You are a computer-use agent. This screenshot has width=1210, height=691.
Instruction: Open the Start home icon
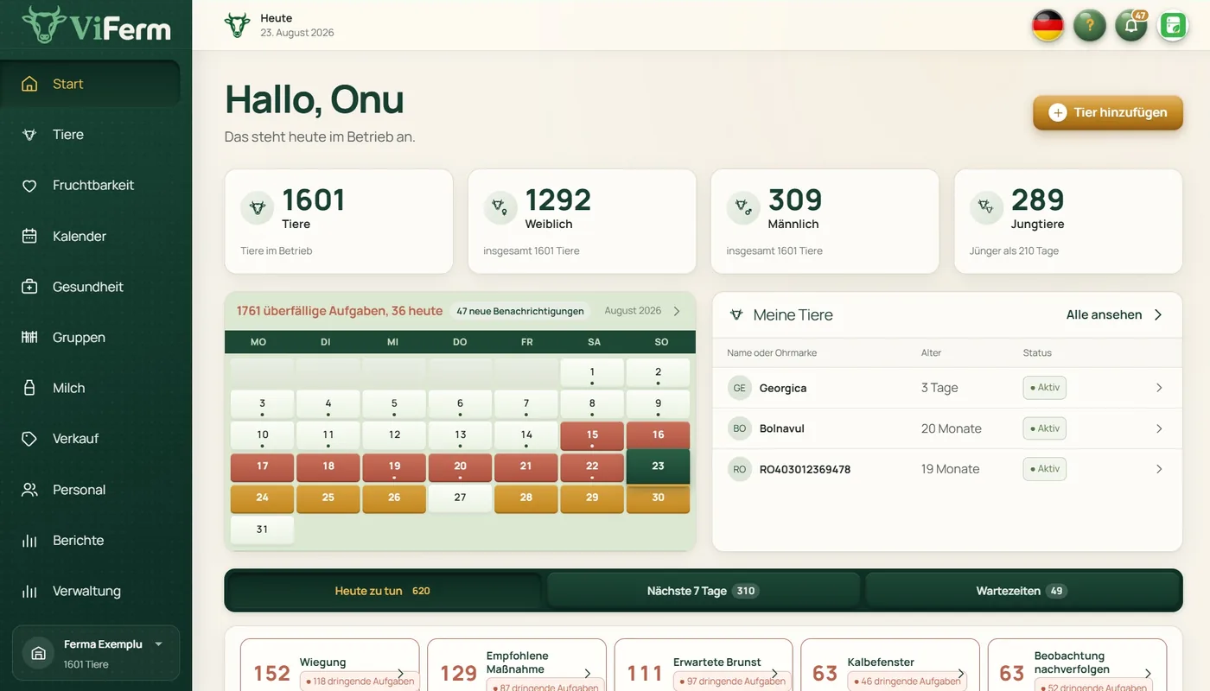click(29, 84)
